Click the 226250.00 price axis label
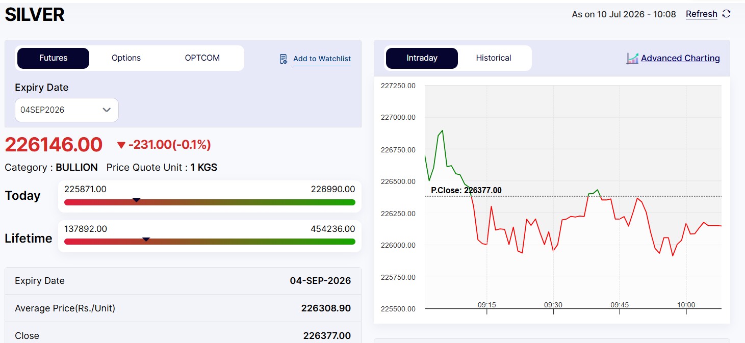Screen dimensions: 745x343 pyautogui.click(x=398, y=214)
